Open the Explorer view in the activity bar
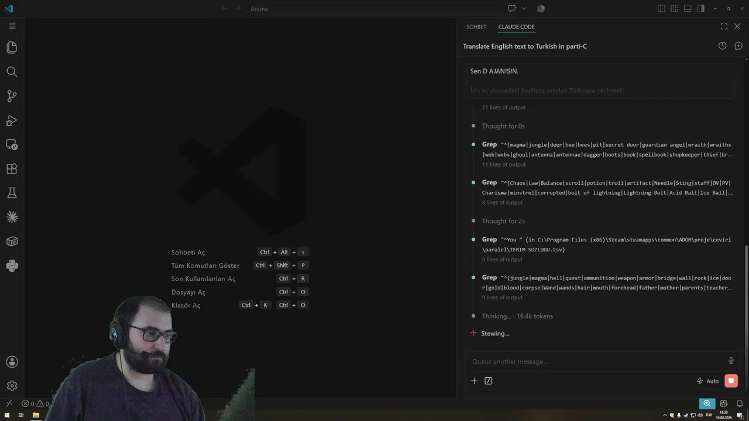This screenshot has height=421, width=749. click(x=12, y=47)
